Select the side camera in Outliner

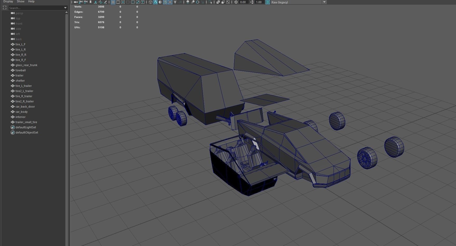pos(18,29)
